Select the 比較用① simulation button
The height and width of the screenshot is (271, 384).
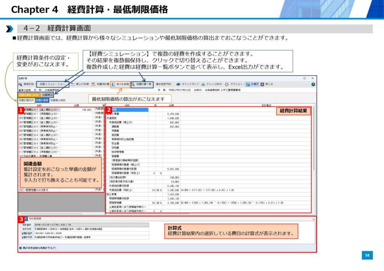pos(47,95)
